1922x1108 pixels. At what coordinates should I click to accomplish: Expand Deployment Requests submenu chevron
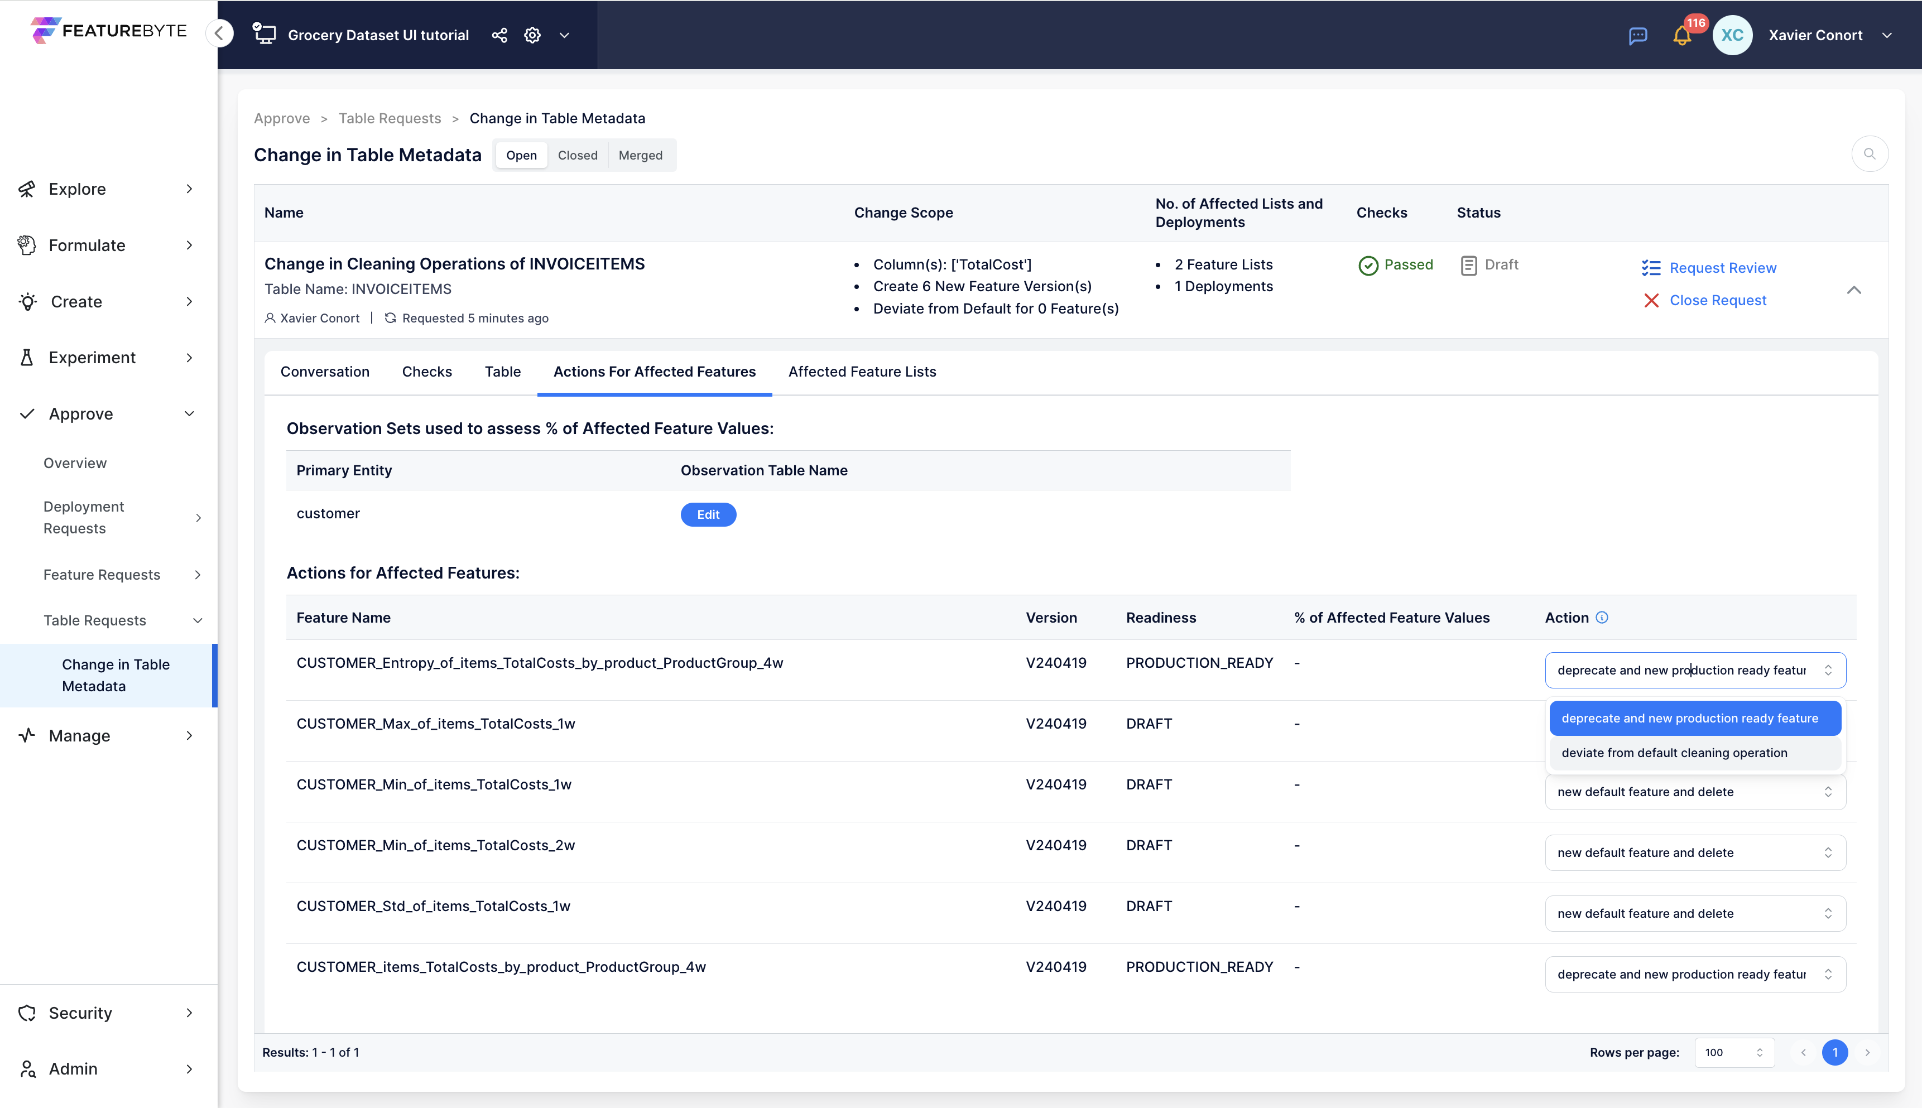[199, 518]
